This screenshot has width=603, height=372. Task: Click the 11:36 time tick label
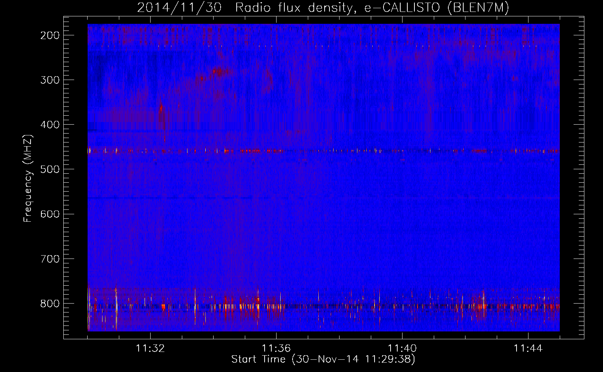276,349
